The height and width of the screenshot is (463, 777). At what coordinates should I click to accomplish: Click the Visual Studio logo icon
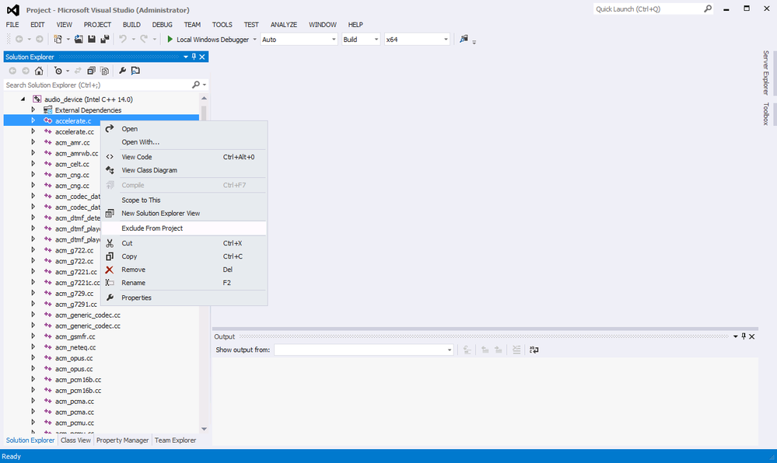coord(13,10)
